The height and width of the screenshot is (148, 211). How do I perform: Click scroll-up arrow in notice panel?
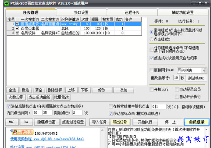(x=206, y=130)
